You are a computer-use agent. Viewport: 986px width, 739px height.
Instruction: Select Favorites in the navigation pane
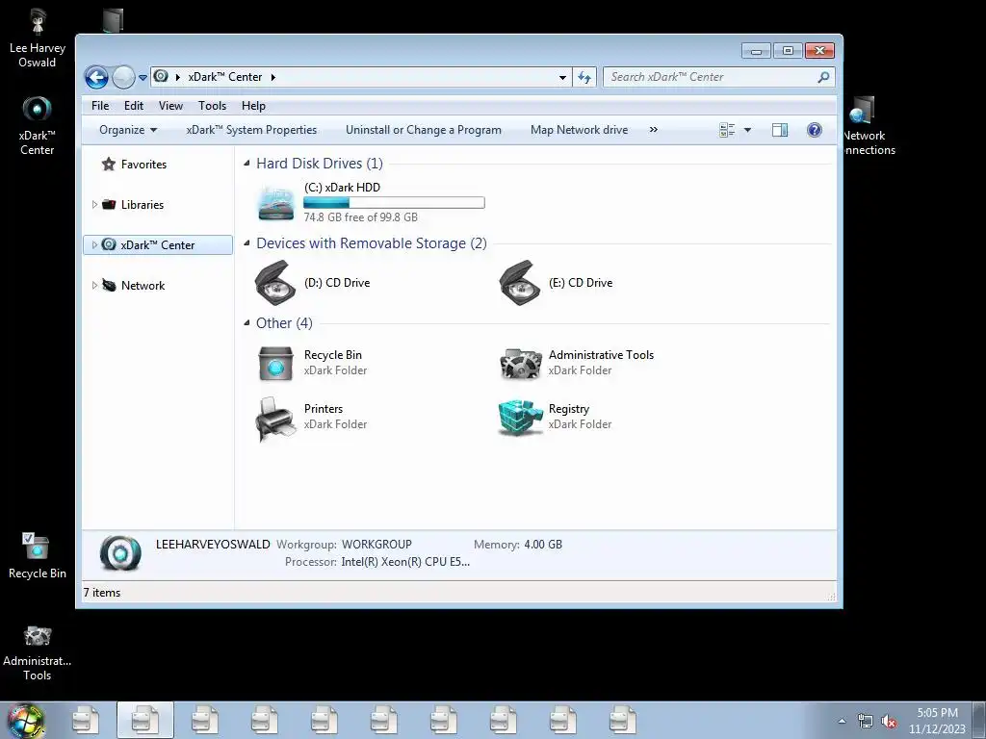point(143,164)
